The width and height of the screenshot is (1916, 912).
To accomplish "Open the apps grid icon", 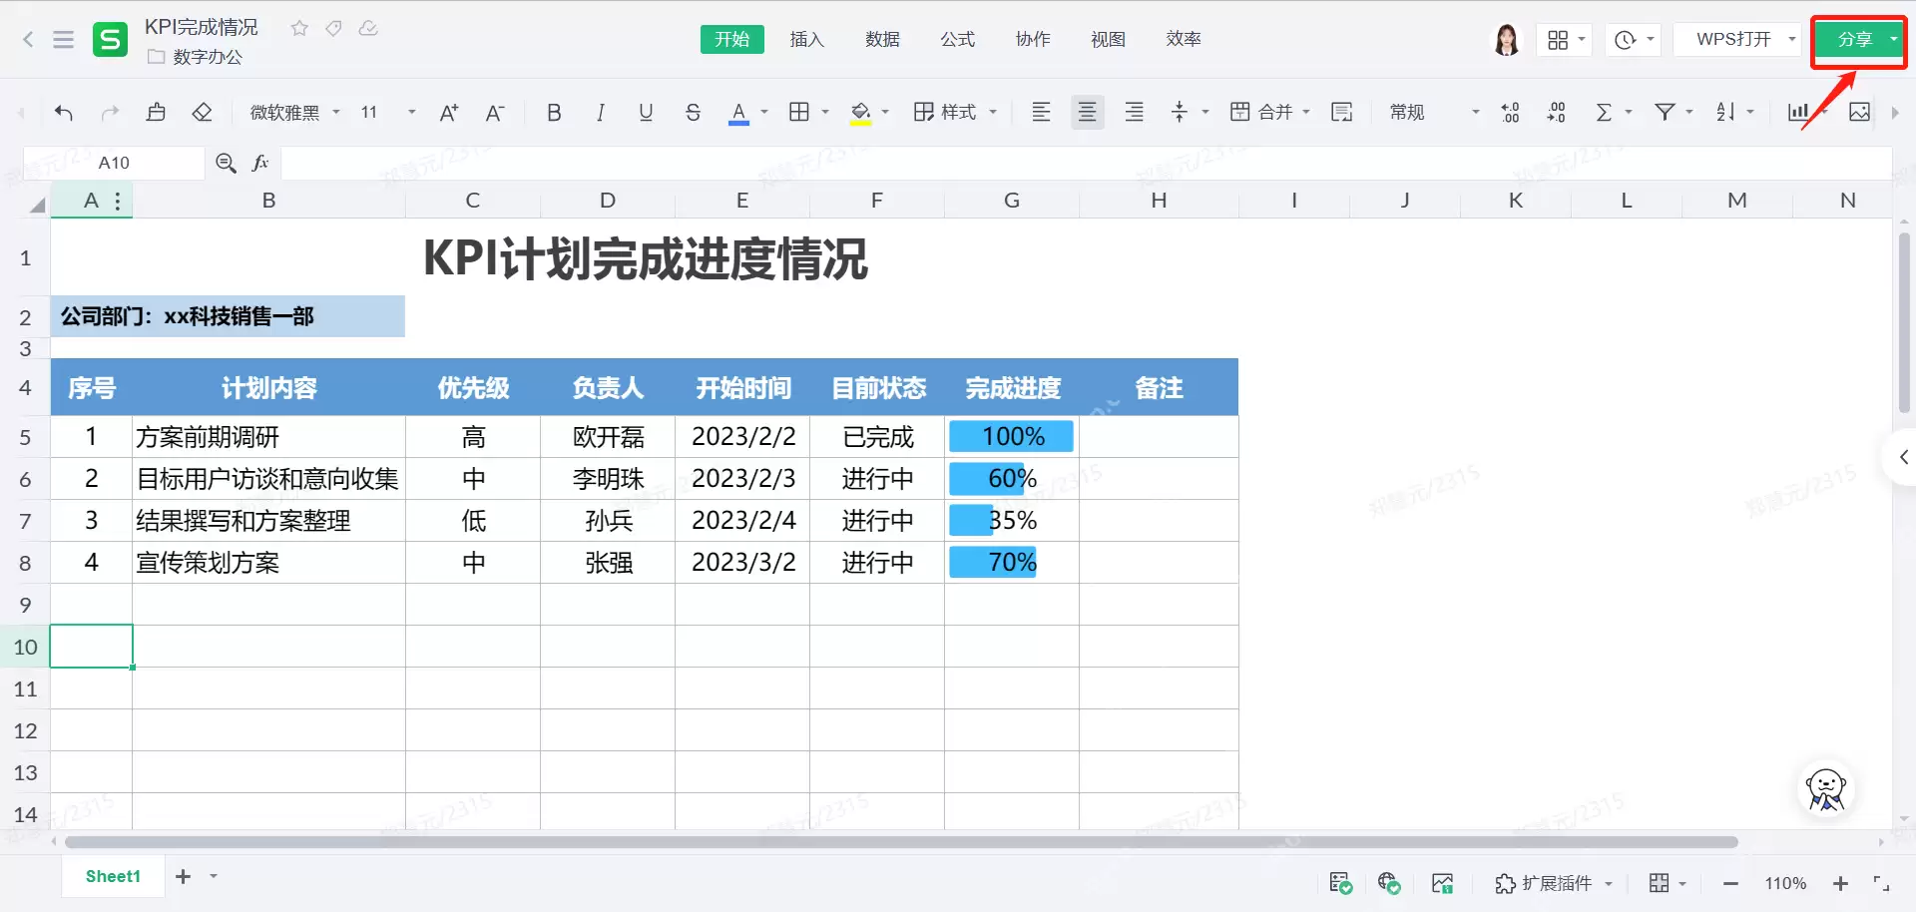I will pyautogui.click(x=1558, y=40).
